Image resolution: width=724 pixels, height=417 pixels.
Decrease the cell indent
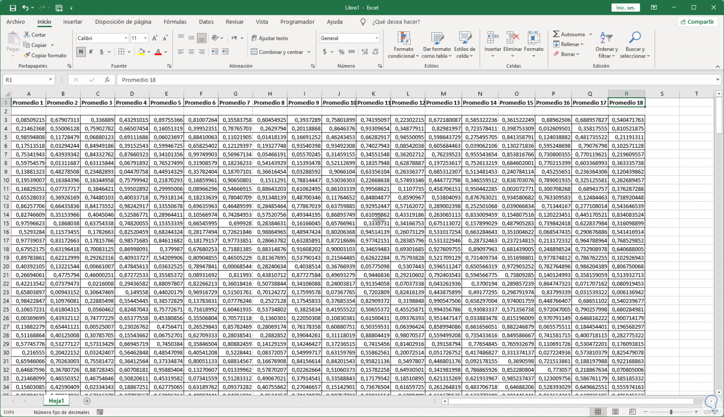(215, 52)
